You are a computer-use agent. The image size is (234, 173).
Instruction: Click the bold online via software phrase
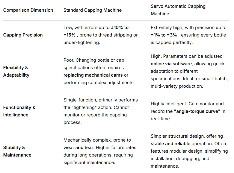(x=171, y=64)
